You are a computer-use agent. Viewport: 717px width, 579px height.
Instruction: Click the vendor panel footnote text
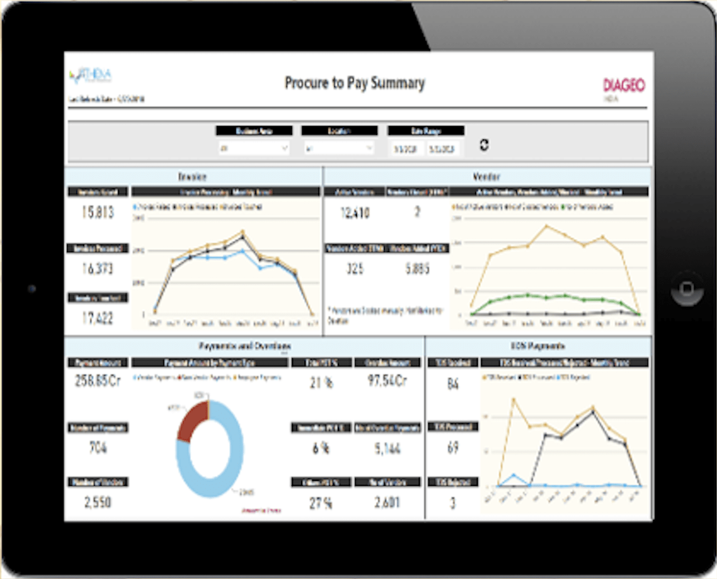click(385, 315)
